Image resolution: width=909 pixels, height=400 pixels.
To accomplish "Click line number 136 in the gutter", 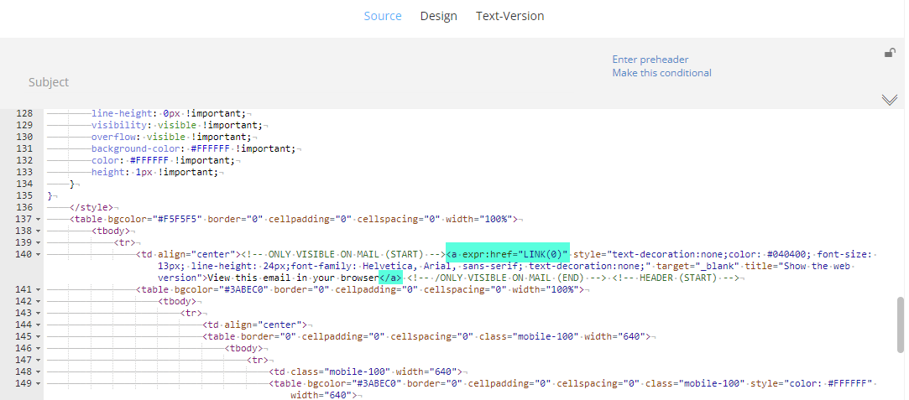I will (x=24, y=207).
